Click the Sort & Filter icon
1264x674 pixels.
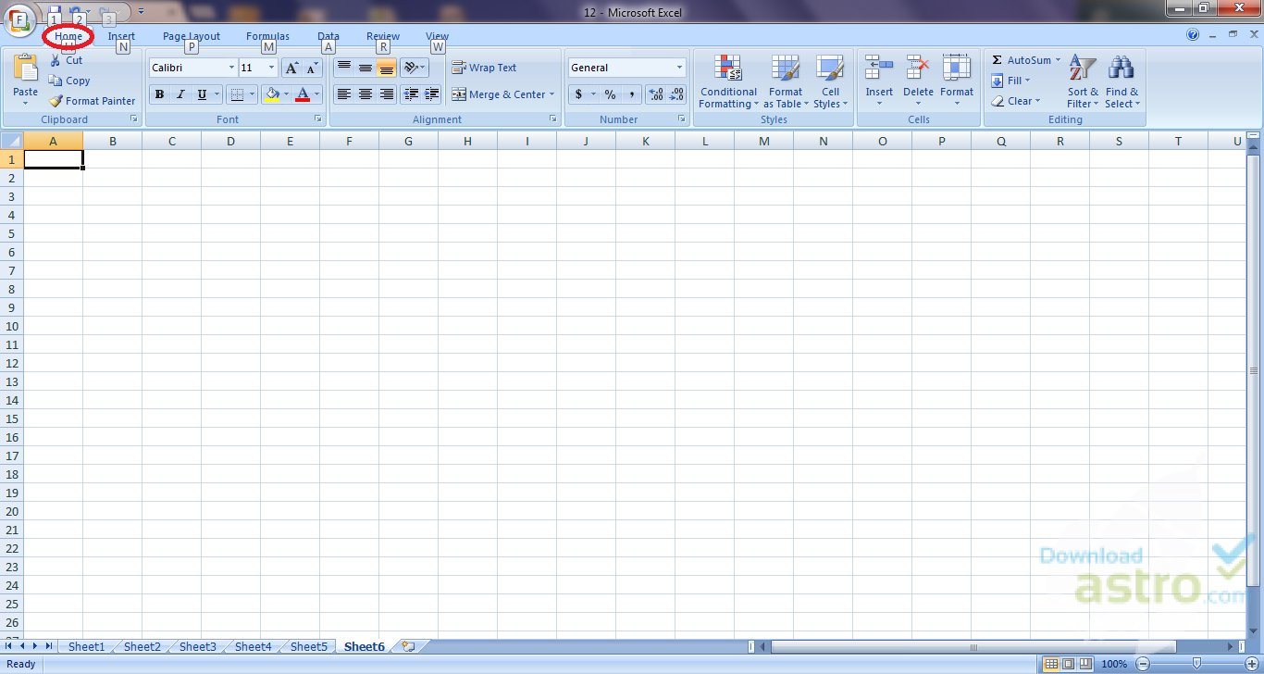coord(1082,70)
